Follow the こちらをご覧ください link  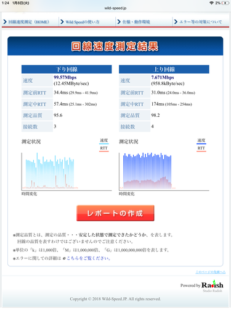click(89, 258)
